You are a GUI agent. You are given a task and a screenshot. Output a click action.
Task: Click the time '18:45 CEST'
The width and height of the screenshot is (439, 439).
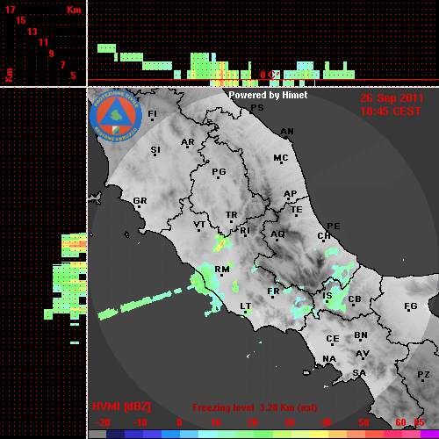(391, 112)
